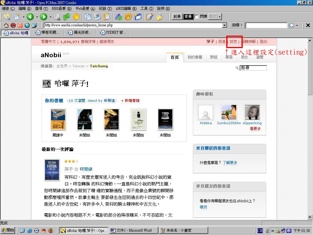Launch Internet Explorer from quick launch
313x235 pixels.
tap(30, 230)
